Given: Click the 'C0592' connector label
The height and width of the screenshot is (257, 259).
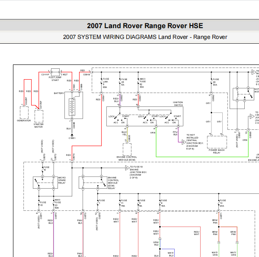Looking at the screenshot, I should point(213,98).
